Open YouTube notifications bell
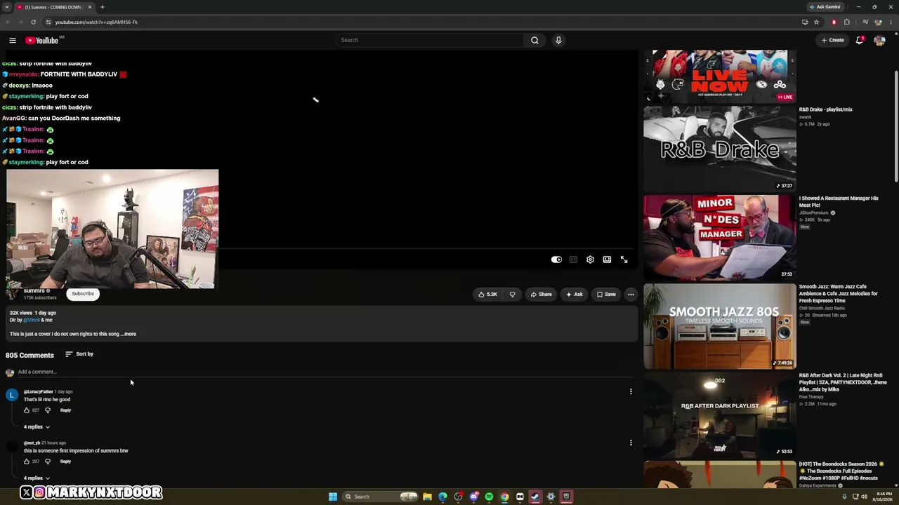Image resolution: width=899 pixels, height=505 pixels. coord(860,40)
